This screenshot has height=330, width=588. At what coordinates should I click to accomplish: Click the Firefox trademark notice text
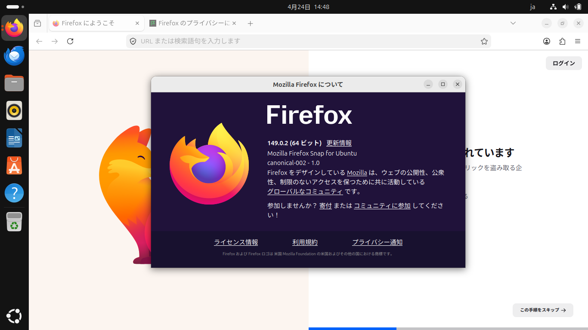tap(308, 254)
